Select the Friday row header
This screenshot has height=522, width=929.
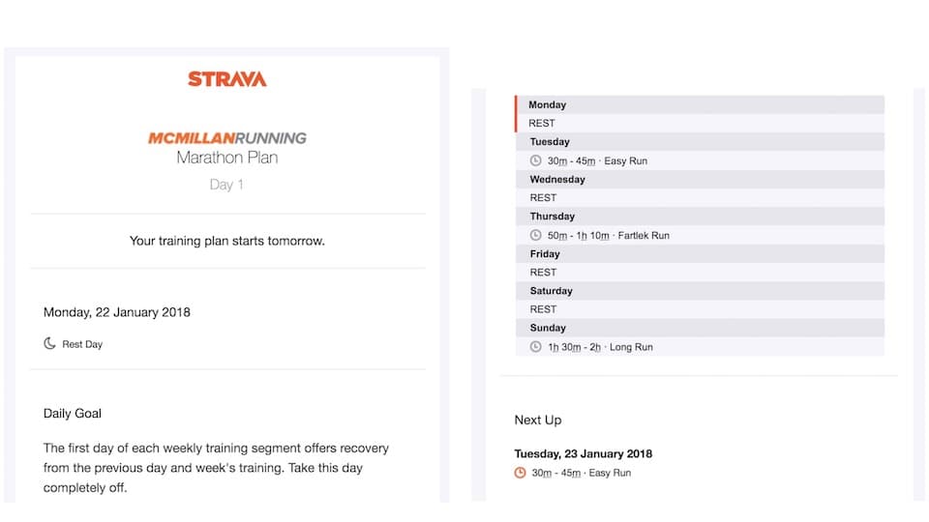pos(701,254)
